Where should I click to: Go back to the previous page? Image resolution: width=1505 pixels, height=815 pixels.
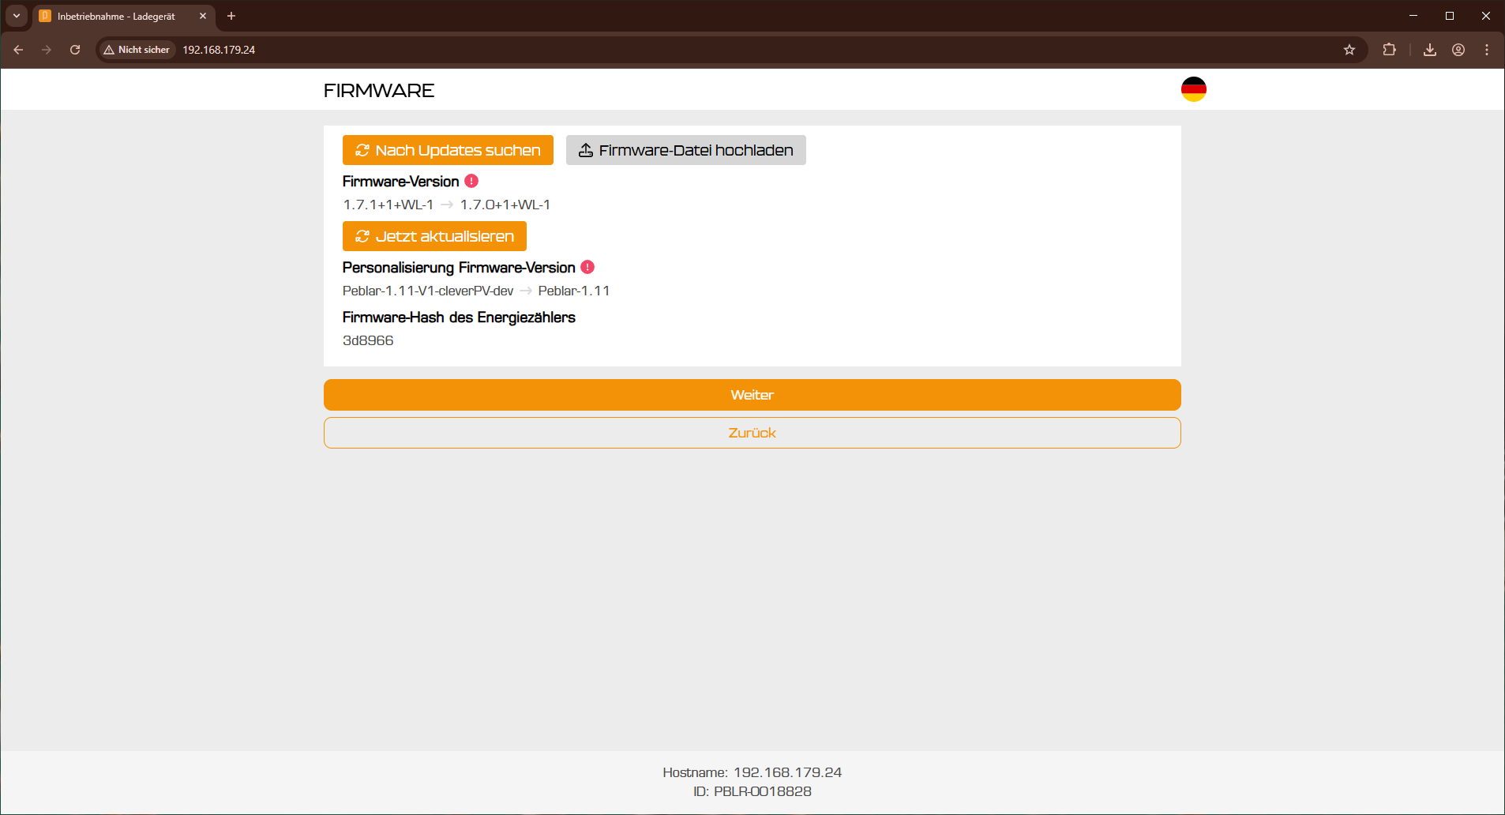18,50
